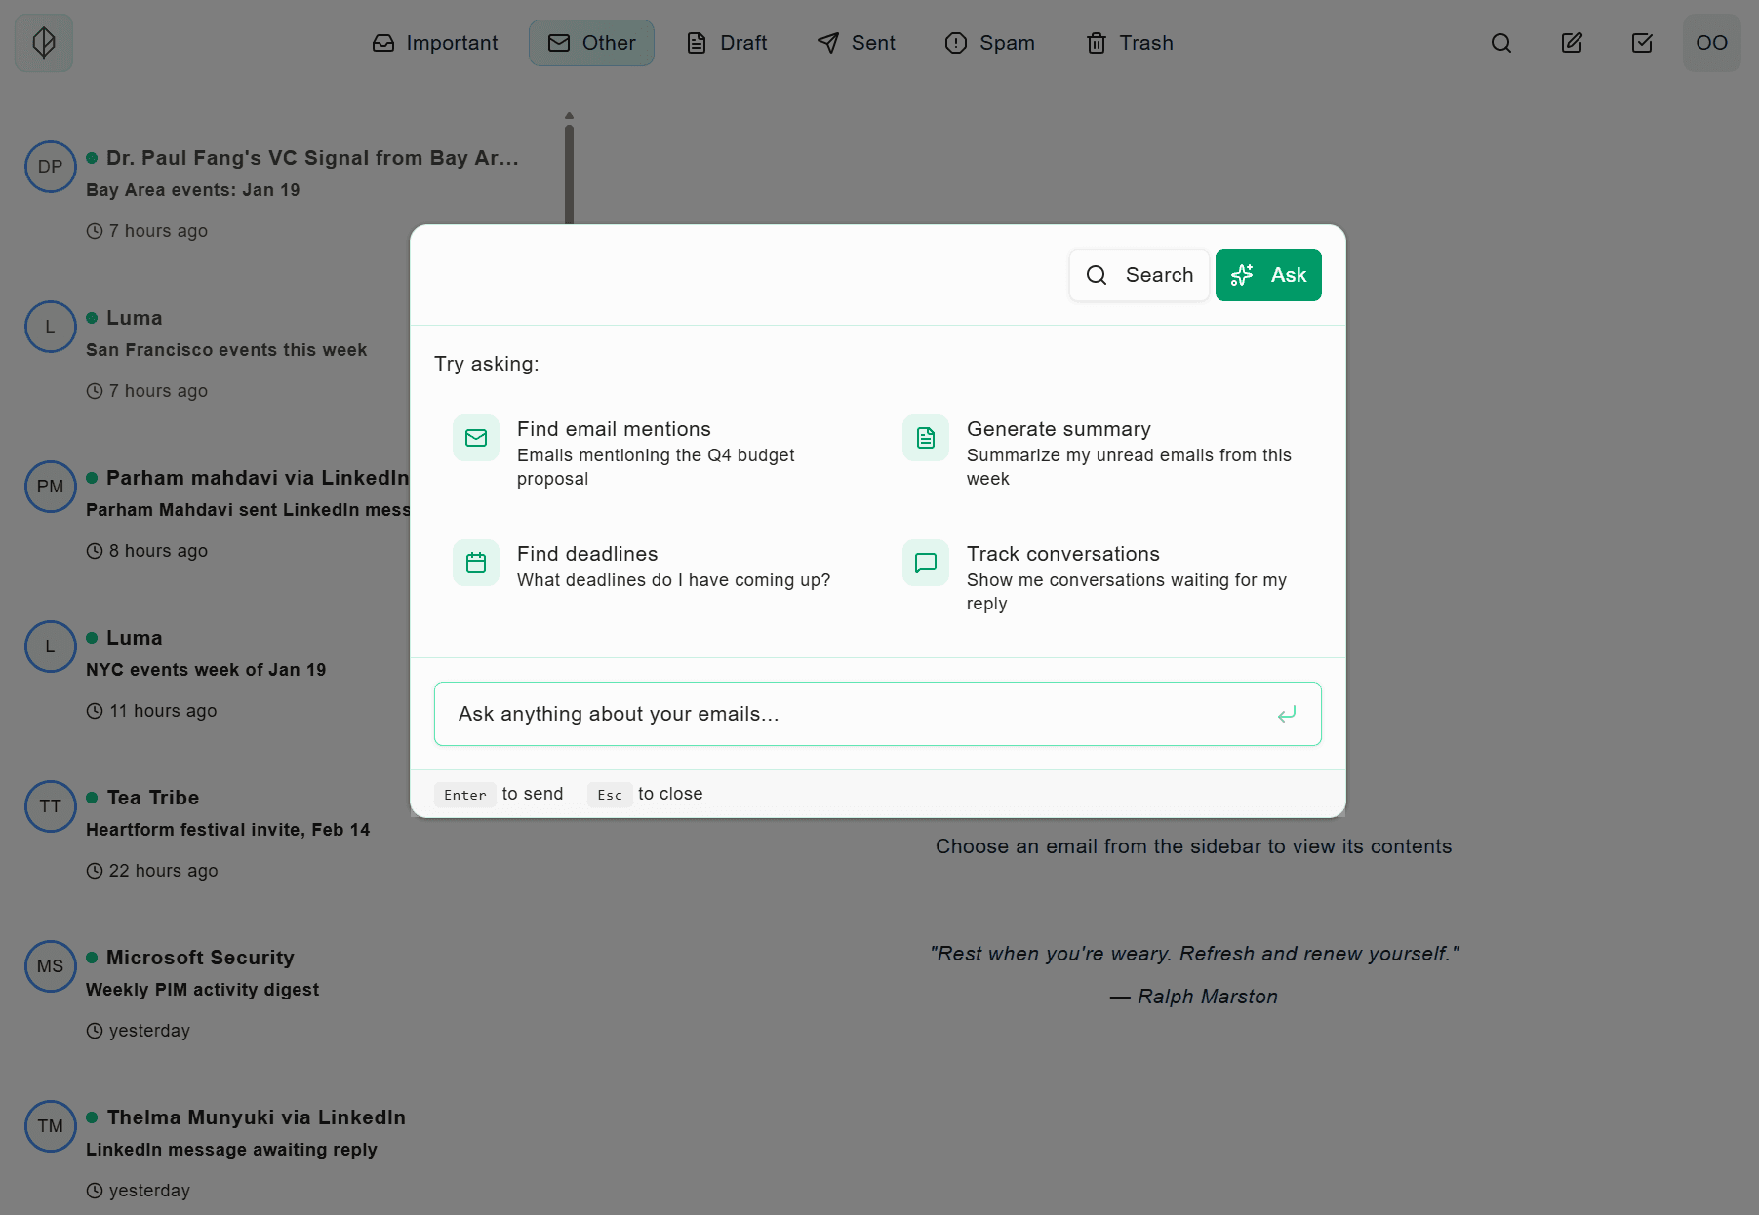This screenshot has width=1759, height=1215.
Task: Select the Find deadlines suggestion
Action: click(652, 566)
